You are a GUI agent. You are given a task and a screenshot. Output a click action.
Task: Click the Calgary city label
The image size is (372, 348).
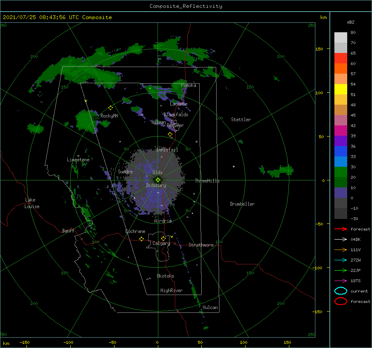pos(161,243)
